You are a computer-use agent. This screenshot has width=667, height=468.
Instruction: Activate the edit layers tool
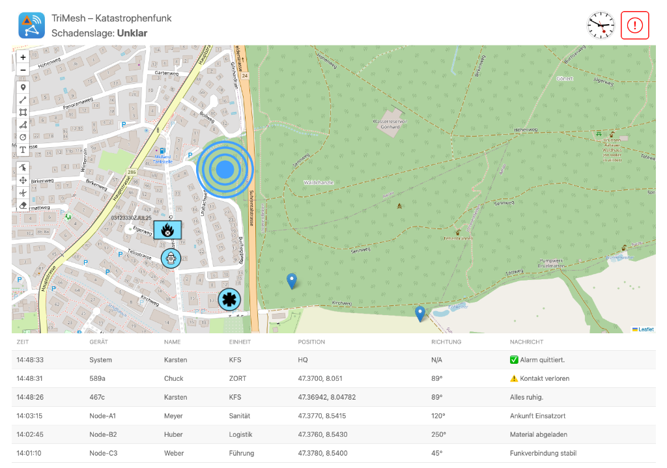pos(23,167)
